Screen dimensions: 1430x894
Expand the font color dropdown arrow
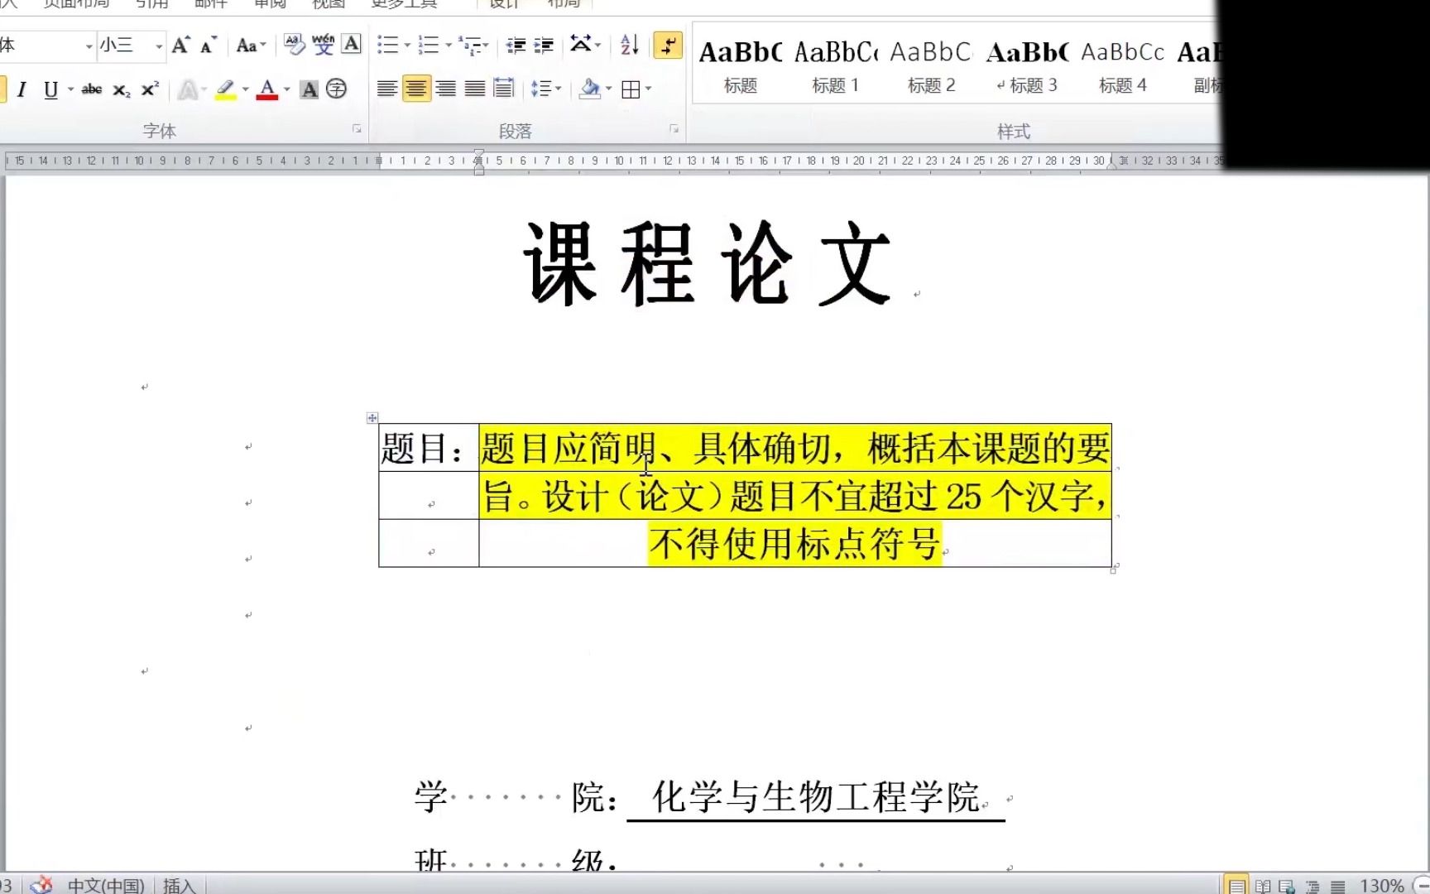coord(287,89)
